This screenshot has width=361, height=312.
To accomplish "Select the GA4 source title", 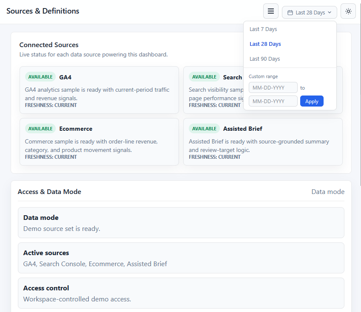I will coord(65,77).
